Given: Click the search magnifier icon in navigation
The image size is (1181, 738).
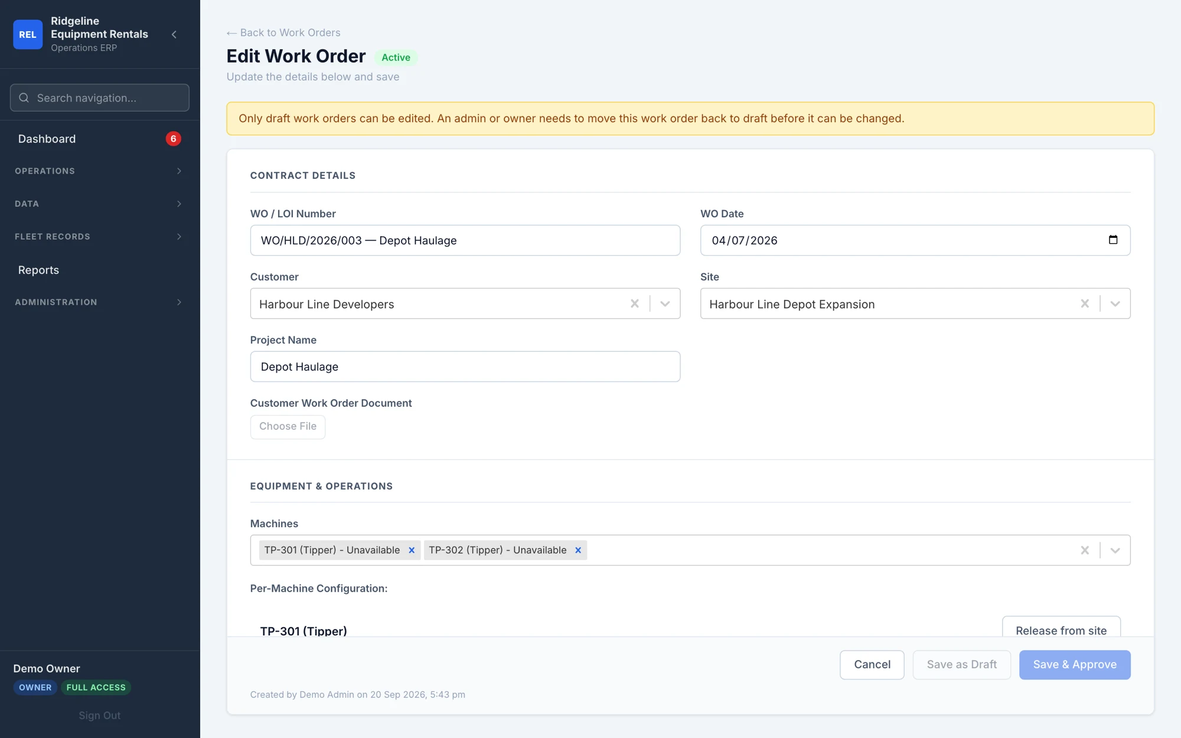Looking at the screenshot, I should coord(24,98).
